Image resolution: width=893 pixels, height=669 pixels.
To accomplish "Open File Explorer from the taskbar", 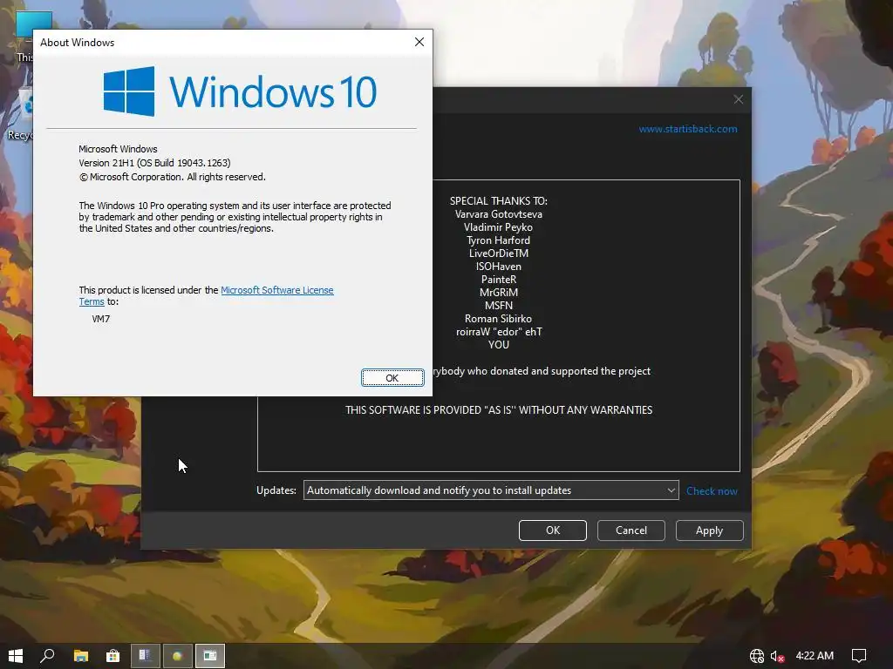I will pyautogui.click(x=81, y=656).
